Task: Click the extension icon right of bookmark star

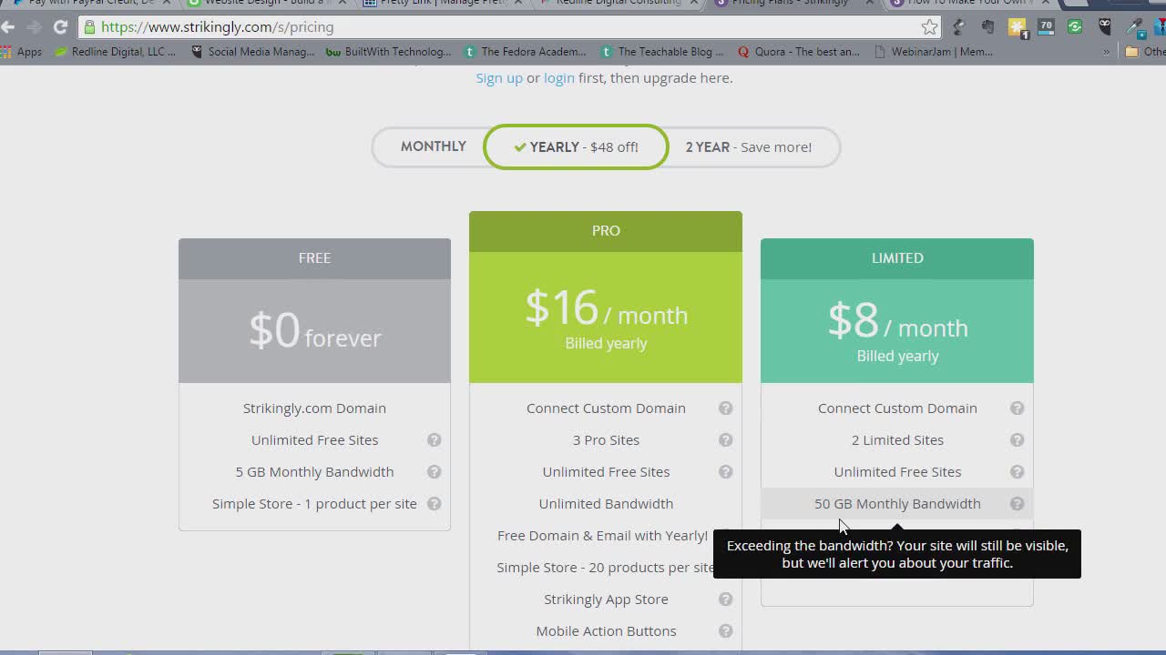Action: [958, 27]
